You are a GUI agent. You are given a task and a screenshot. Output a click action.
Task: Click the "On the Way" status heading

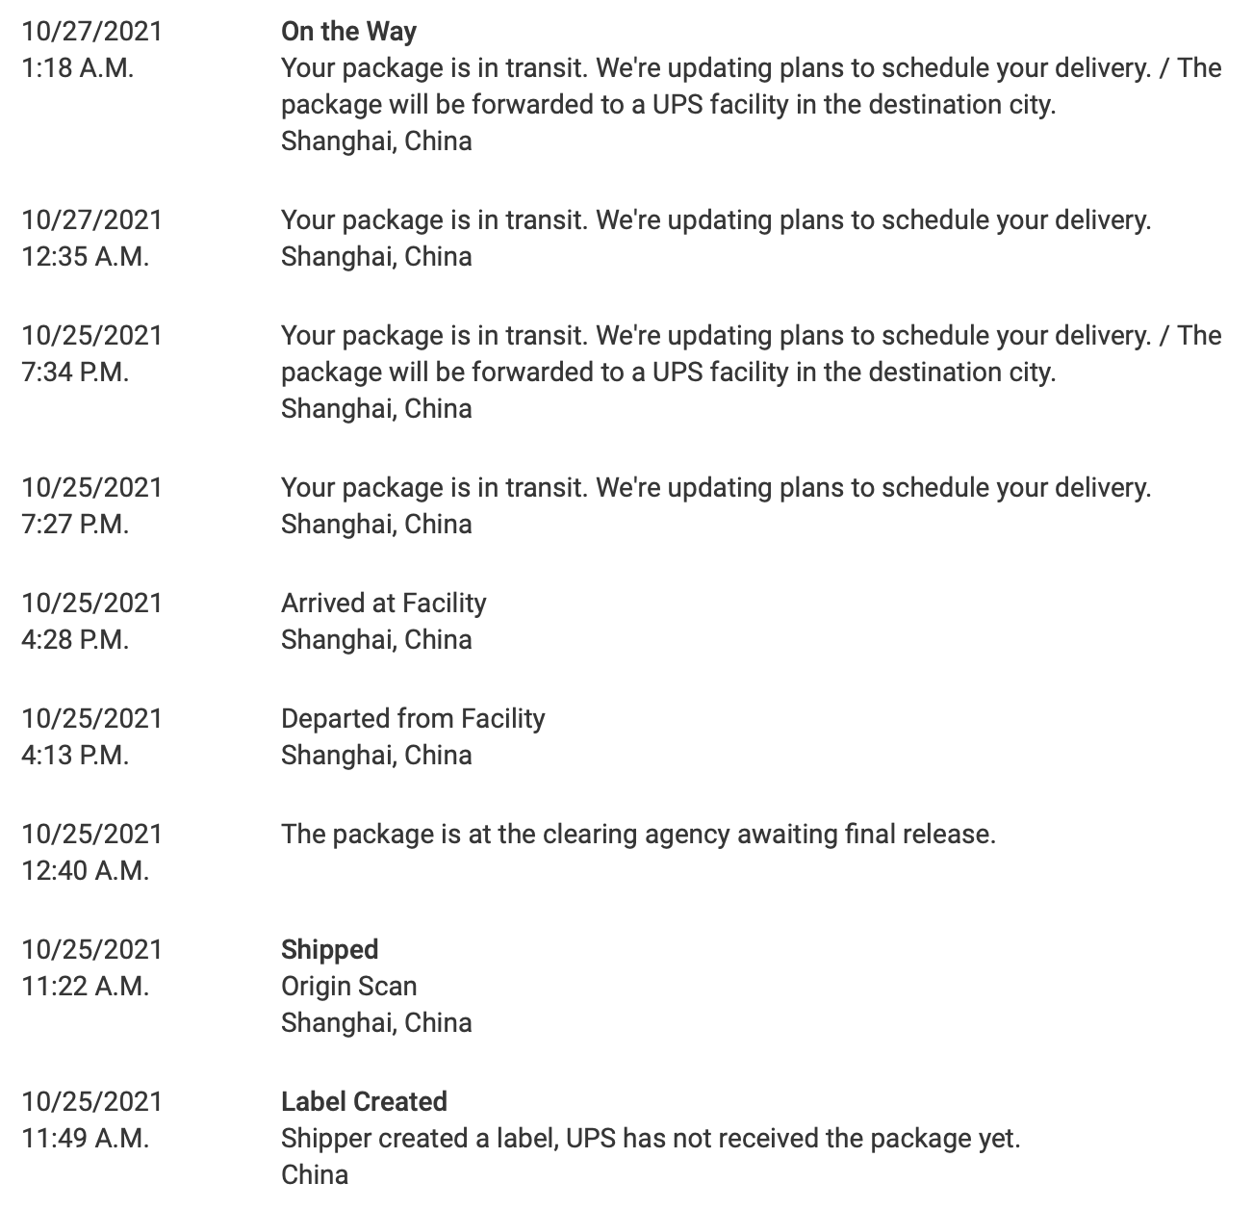(x=348, y=32)
